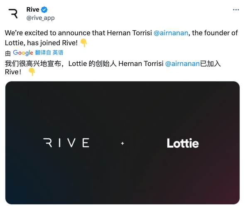
Task: Open the Rive profile avatar logo
Action: click(x=13, y=14)
